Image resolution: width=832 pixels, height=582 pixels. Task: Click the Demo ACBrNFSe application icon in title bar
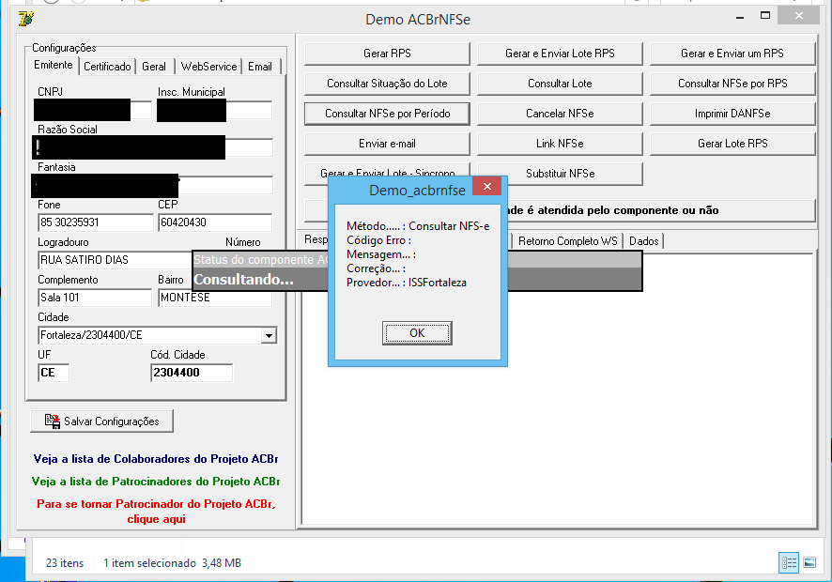point(25,19)
